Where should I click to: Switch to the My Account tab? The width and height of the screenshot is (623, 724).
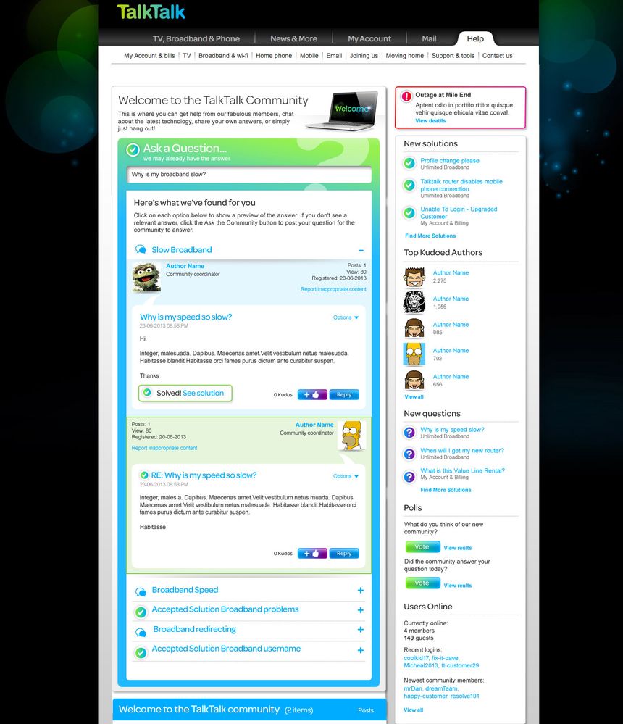369,39
